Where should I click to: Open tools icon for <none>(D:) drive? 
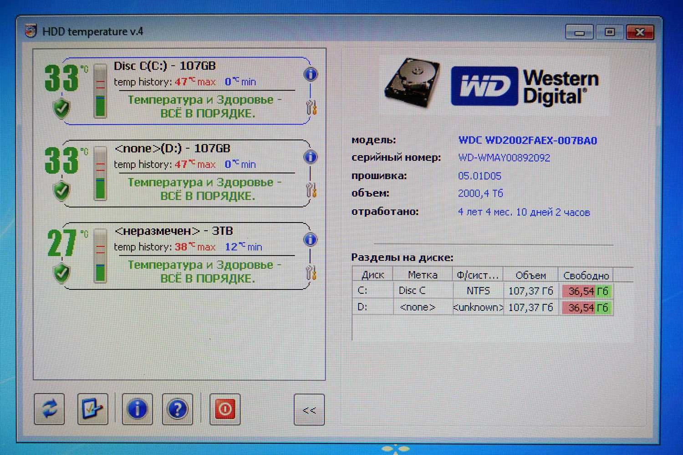[311, 190]
